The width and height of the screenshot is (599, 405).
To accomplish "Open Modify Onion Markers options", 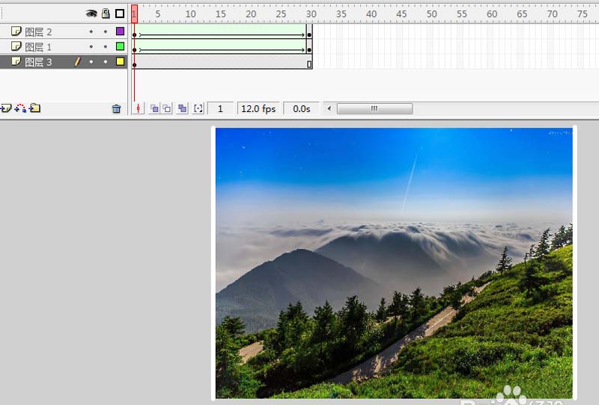I will (198, 108).
